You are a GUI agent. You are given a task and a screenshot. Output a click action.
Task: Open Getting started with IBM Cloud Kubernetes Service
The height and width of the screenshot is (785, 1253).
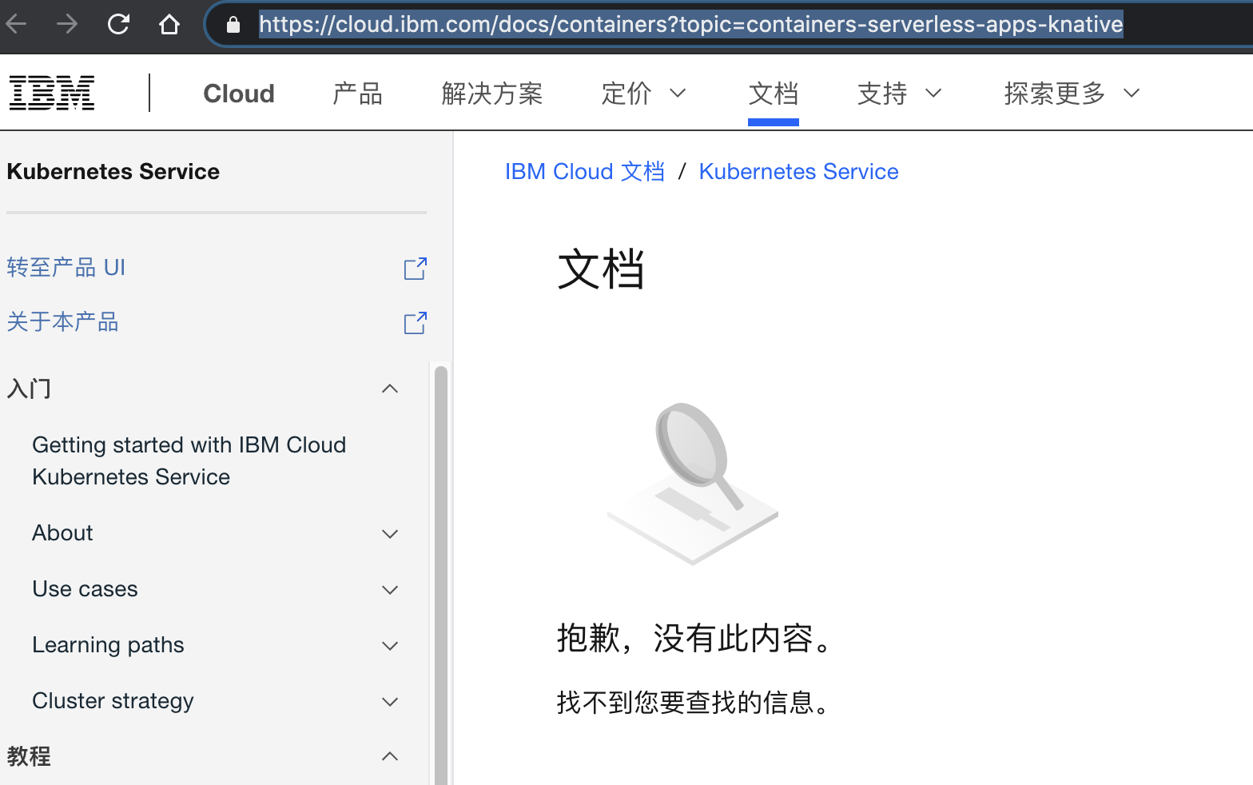pos(189,460)
